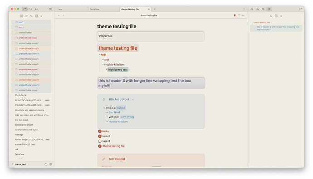The height and width of the screenshot is (179, 313).
Task: Check the task 3 checkbox
Action: [100, 141]
